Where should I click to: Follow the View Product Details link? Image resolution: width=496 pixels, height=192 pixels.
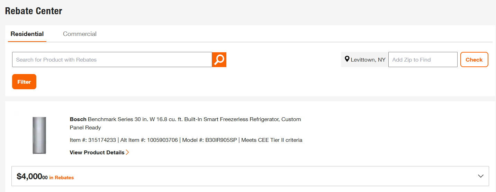coord(97,153)
